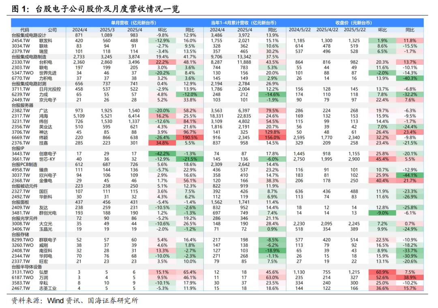
Task: Click the red cell '60.9%'
Action: (x=382, y=272)
